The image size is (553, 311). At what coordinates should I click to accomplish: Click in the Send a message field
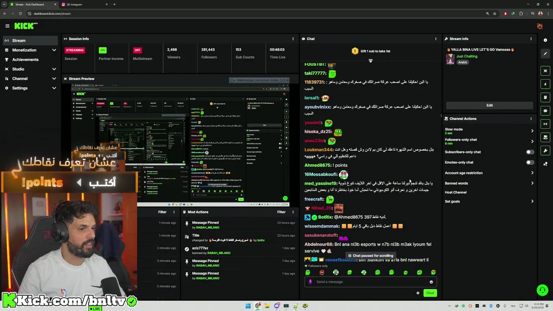[x=371, y=282]
